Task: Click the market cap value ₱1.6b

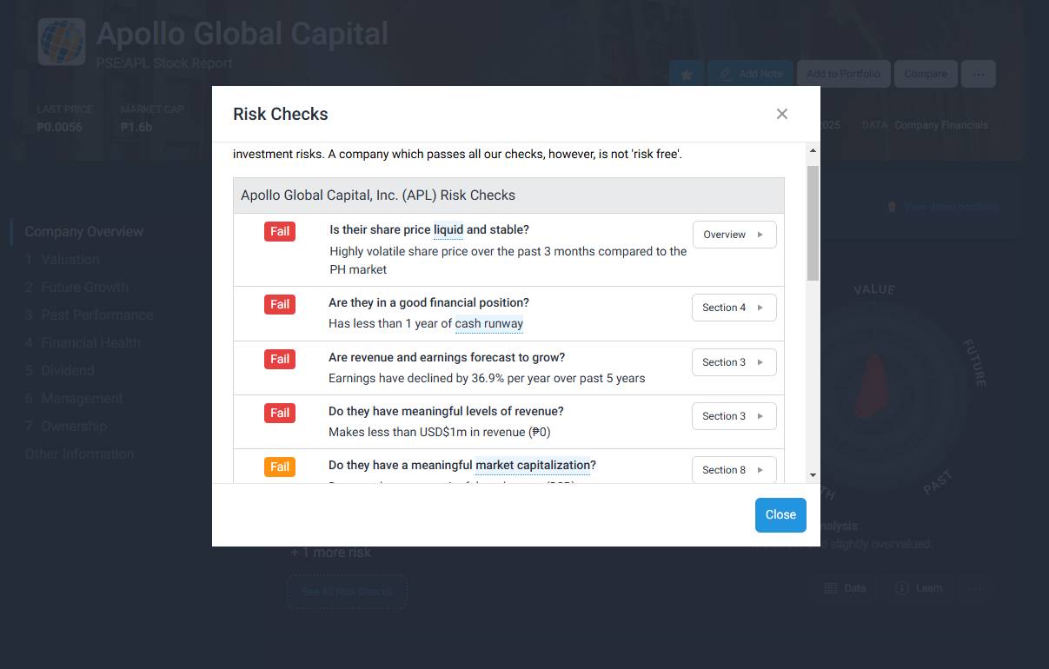Action: [x=136, y=128]
